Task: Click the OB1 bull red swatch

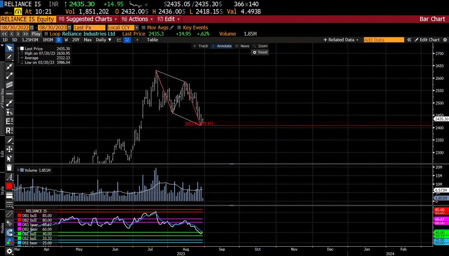Action: 20,215
